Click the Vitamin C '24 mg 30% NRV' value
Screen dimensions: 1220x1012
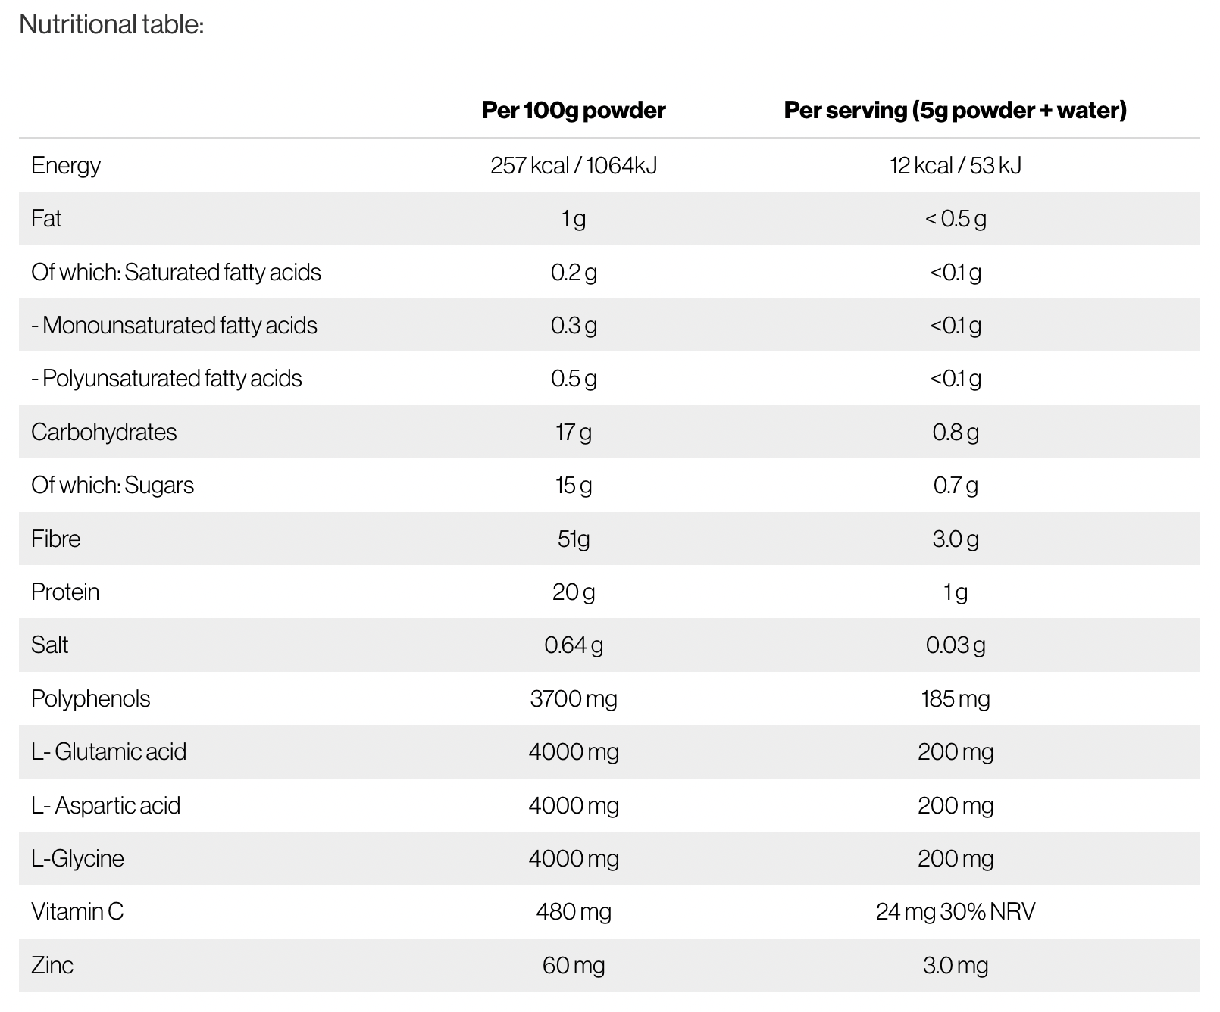[955, 911]
